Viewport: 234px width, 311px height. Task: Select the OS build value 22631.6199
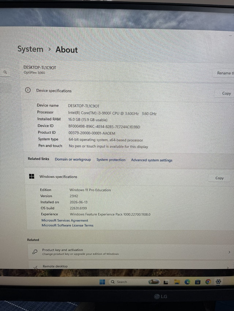(78, 208)
